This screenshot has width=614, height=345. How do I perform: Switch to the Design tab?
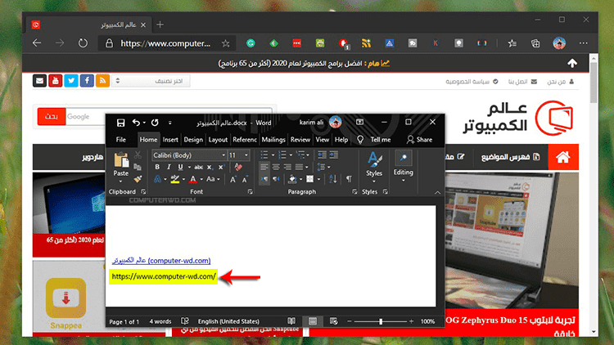(x=193, y=140)
